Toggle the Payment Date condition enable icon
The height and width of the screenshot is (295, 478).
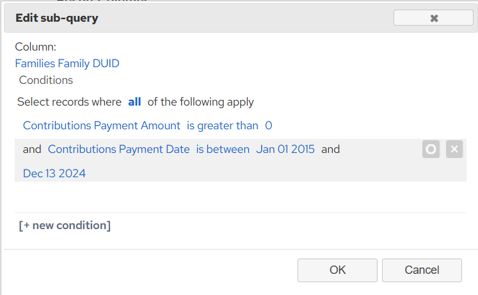[x=431, y=149]
